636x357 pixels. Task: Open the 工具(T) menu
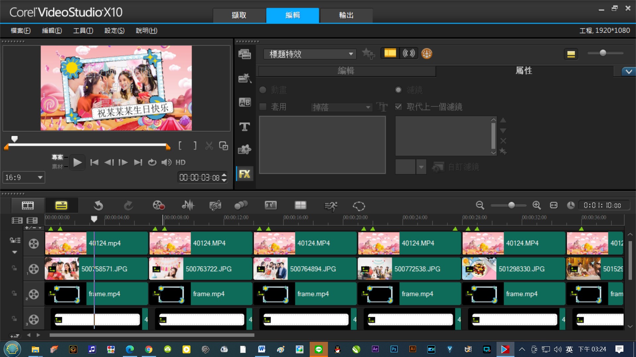click(x=83, y=31)
